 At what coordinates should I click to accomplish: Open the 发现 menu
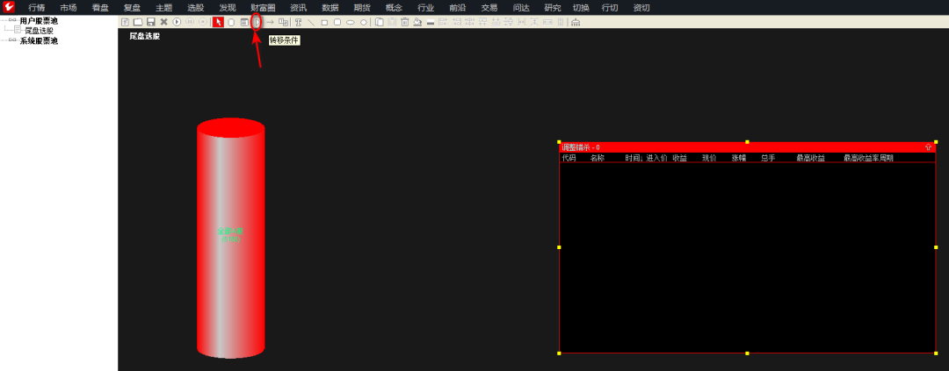pyautogui.click(x=228, y=8)
